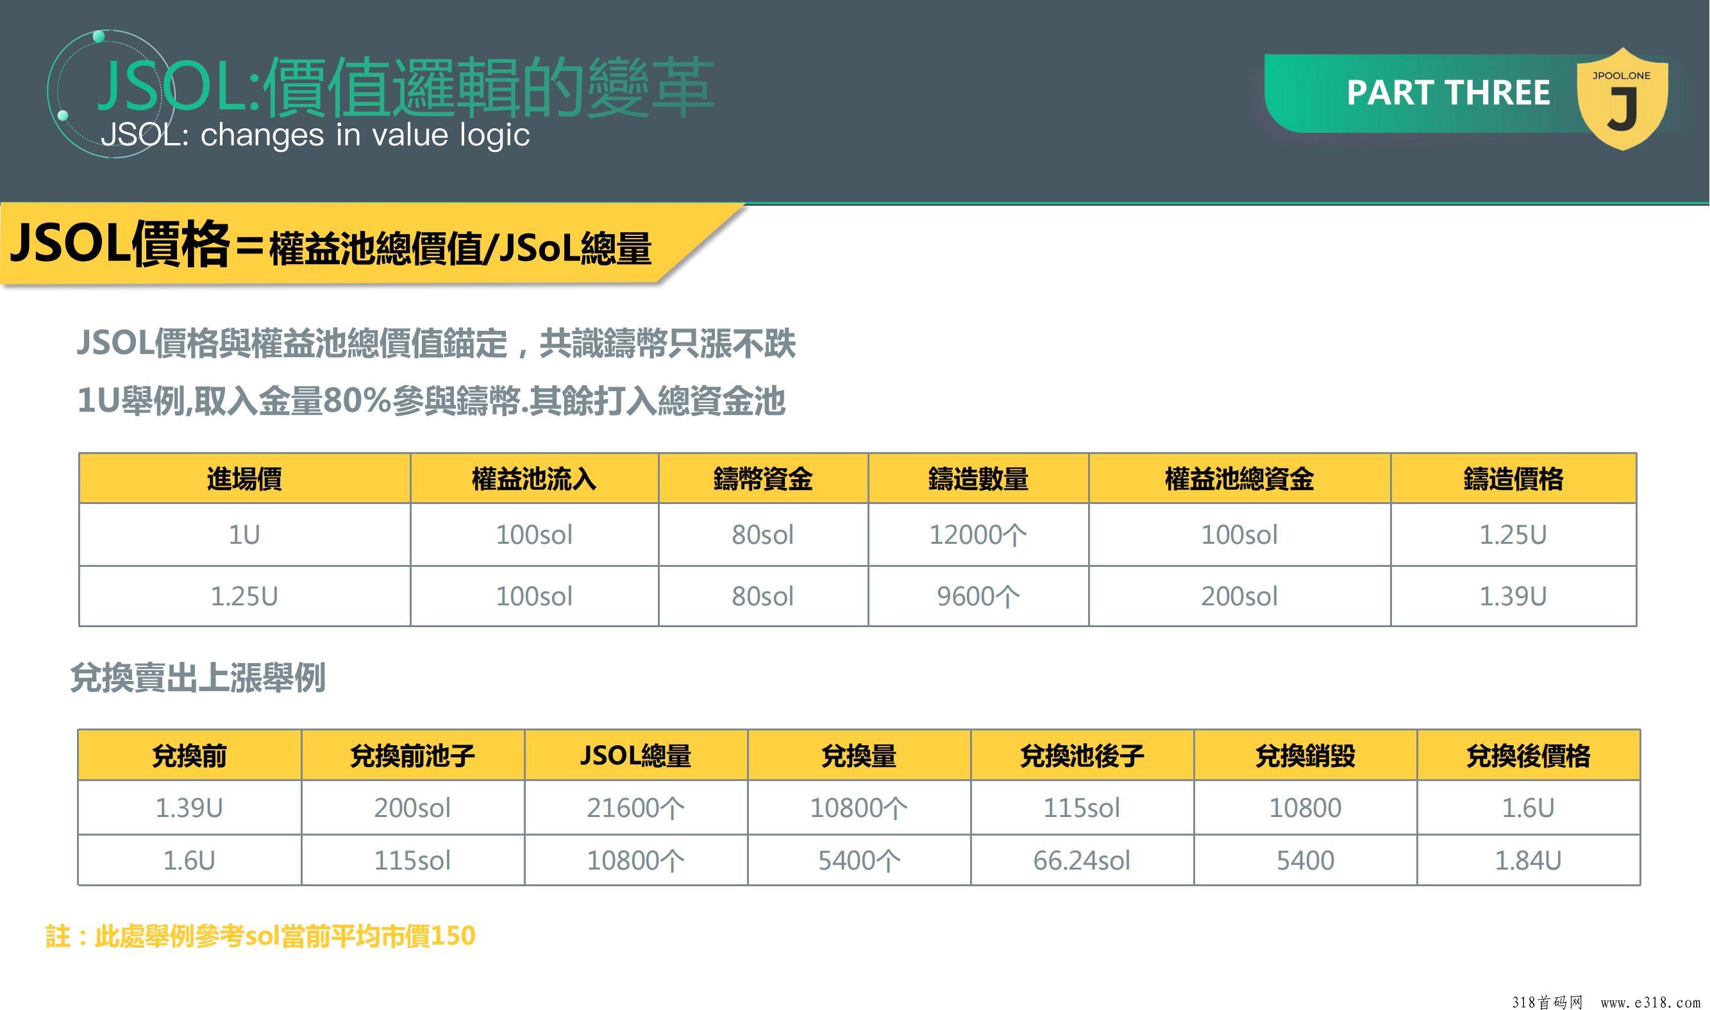
Task: Select 10800个 in the 兌換量 column
Action: tap(859, 808)
